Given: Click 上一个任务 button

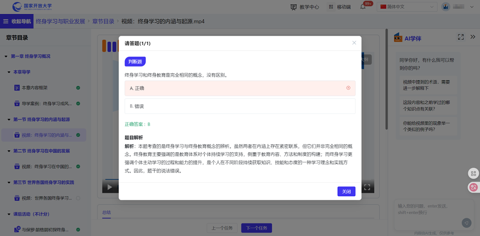Looking at the screenshot, I should (222, 228).
